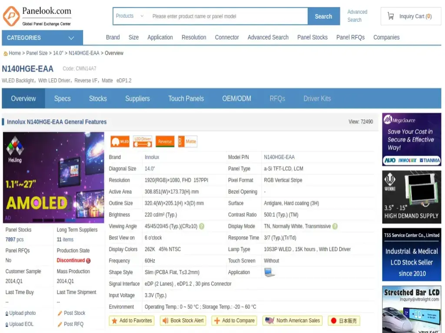Open the Inquiry Cart icon
Screen dimensions: 445x333
point(391,16)
